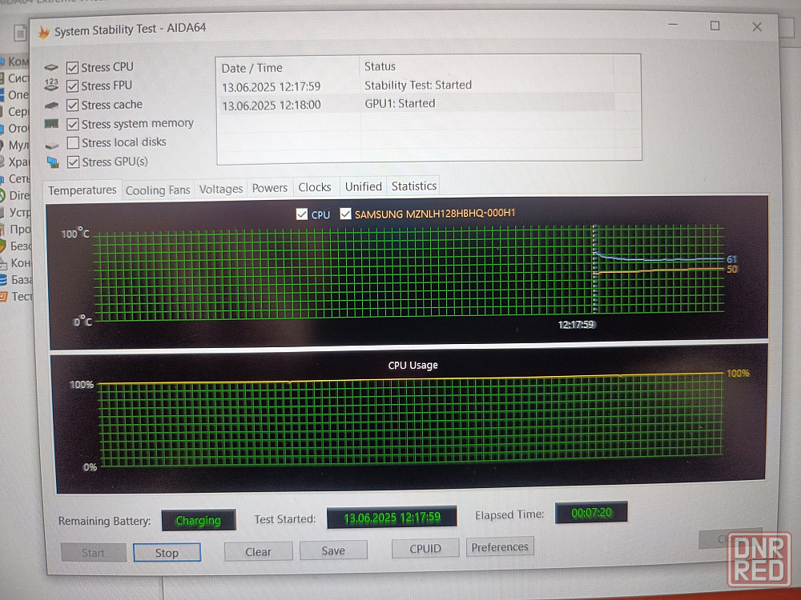Hide the CPU temperature graph line
The height and width of the screenshot is (600, 801).
tap(302, 214)
